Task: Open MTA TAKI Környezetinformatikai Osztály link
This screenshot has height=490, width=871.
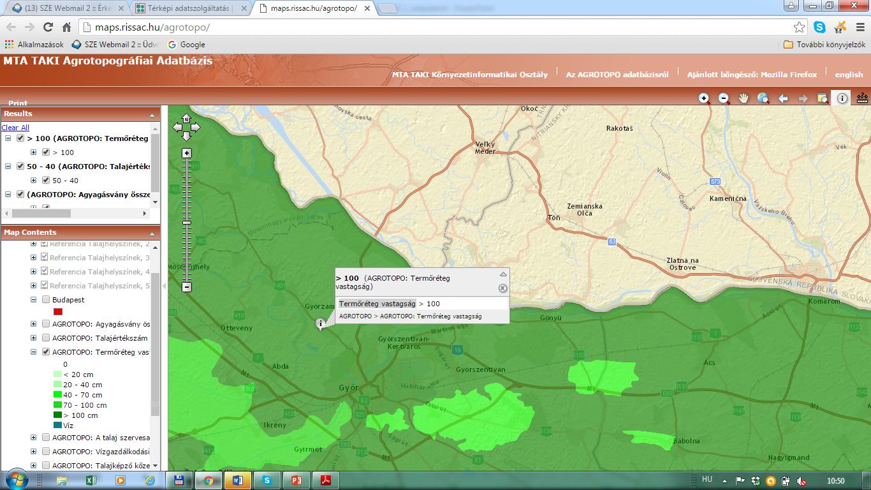Action: click(470, 75)
